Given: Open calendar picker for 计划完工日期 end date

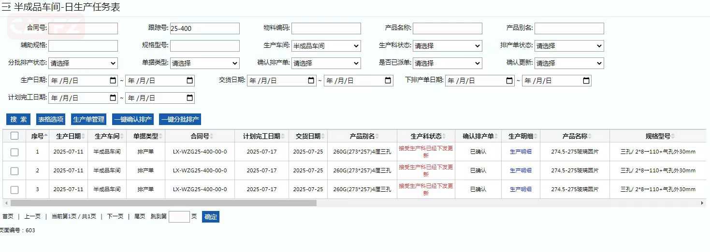Looking at the screenshot, I should (190, 98).
